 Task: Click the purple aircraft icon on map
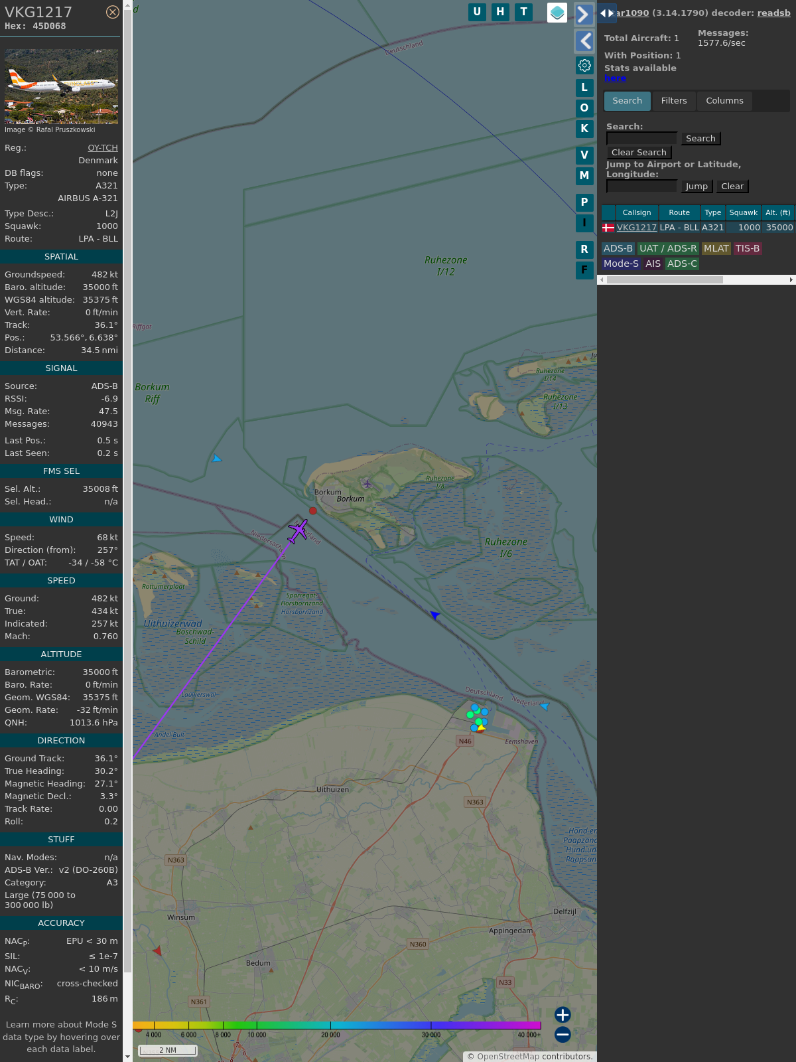point(298,531)
